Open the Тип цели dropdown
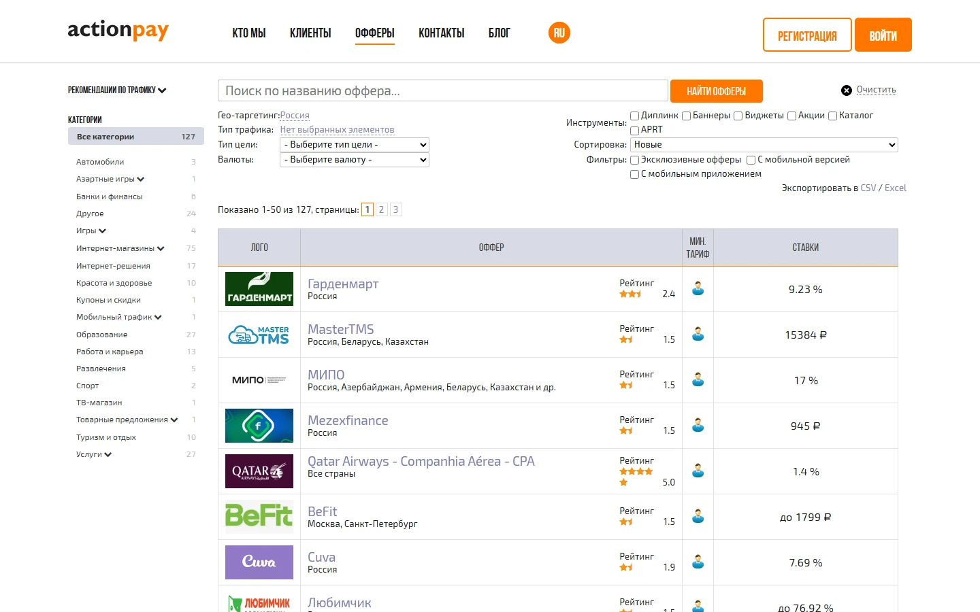This screenshot has height=612, width=980. (355, 145)
